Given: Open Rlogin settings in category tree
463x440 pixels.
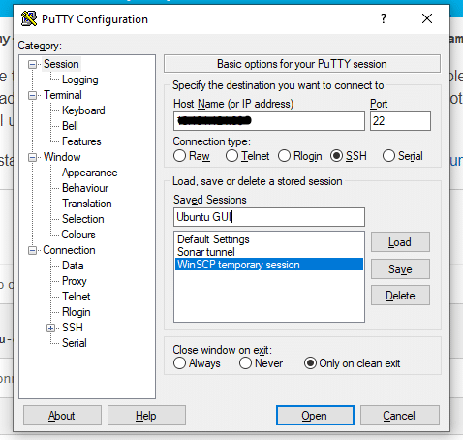Looking at the screenshot, I should [x=77, y=312].
